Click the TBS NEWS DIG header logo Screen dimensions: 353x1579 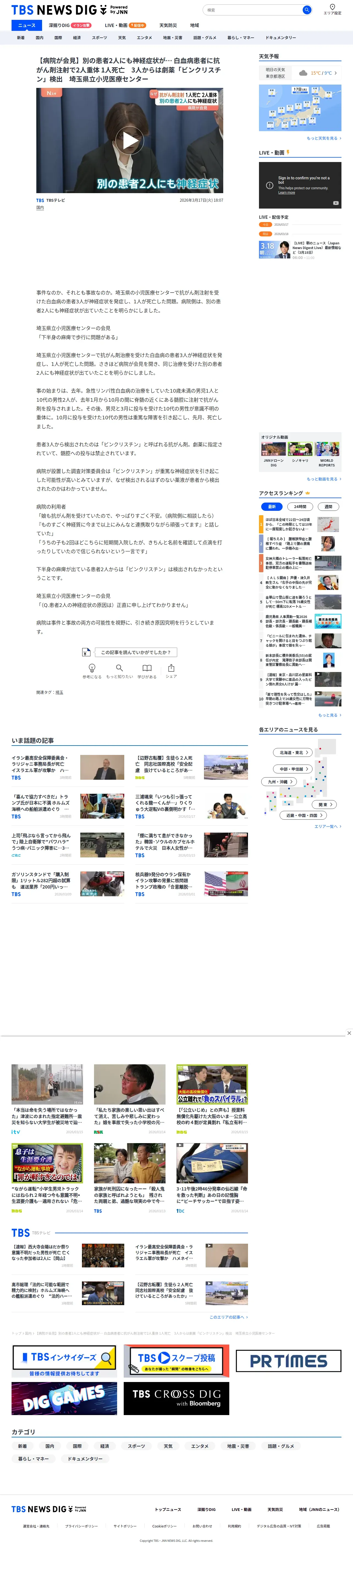70,10
